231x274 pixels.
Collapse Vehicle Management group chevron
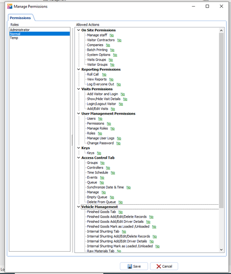point(78,207)
